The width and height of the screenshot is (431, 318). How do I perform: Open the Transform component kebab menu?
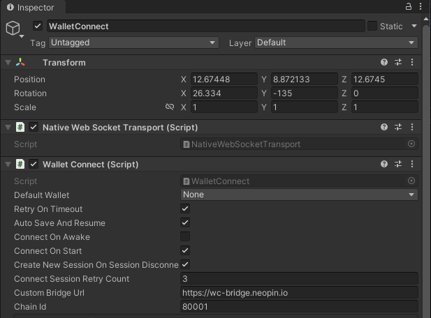tap(412, 63)
